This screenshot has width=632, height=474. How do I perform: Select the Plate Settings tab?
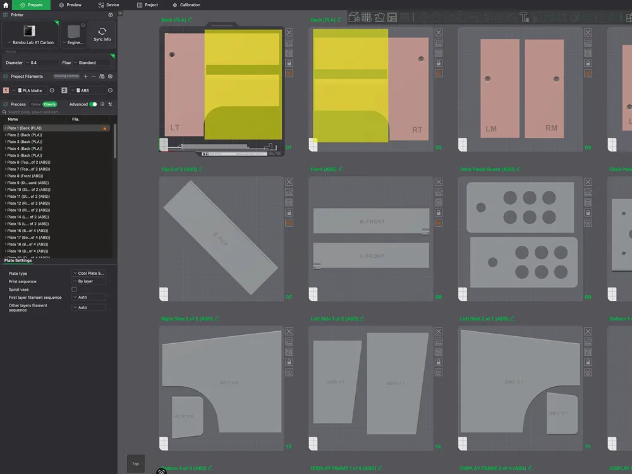pyautogui.click(x=18, y=261)
